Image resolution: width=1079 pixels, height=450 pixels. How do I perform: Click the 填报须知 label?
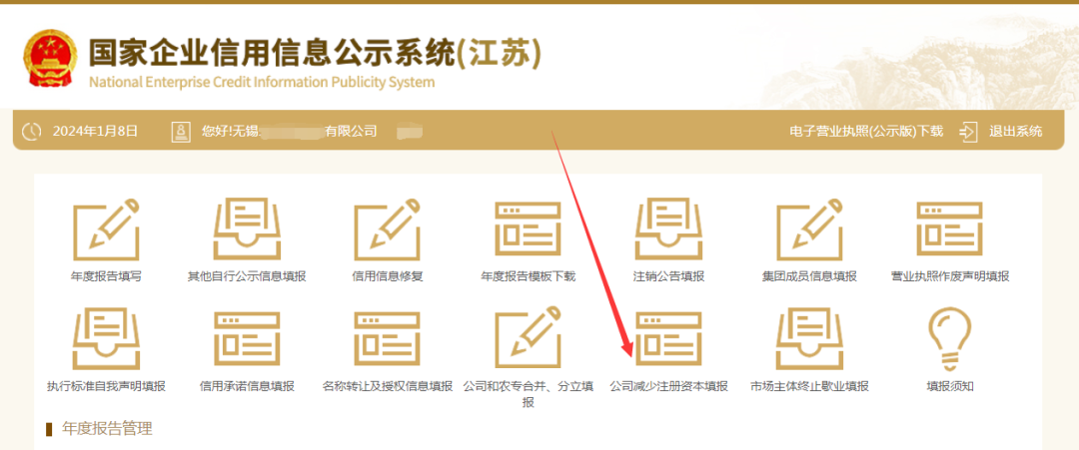(x=950, y=387)
